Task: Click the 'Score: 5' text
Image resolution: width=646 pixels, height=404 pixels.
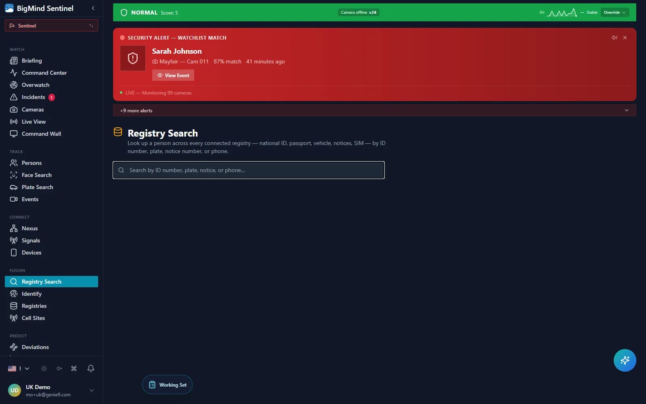Action: click(x=169, y=13)
